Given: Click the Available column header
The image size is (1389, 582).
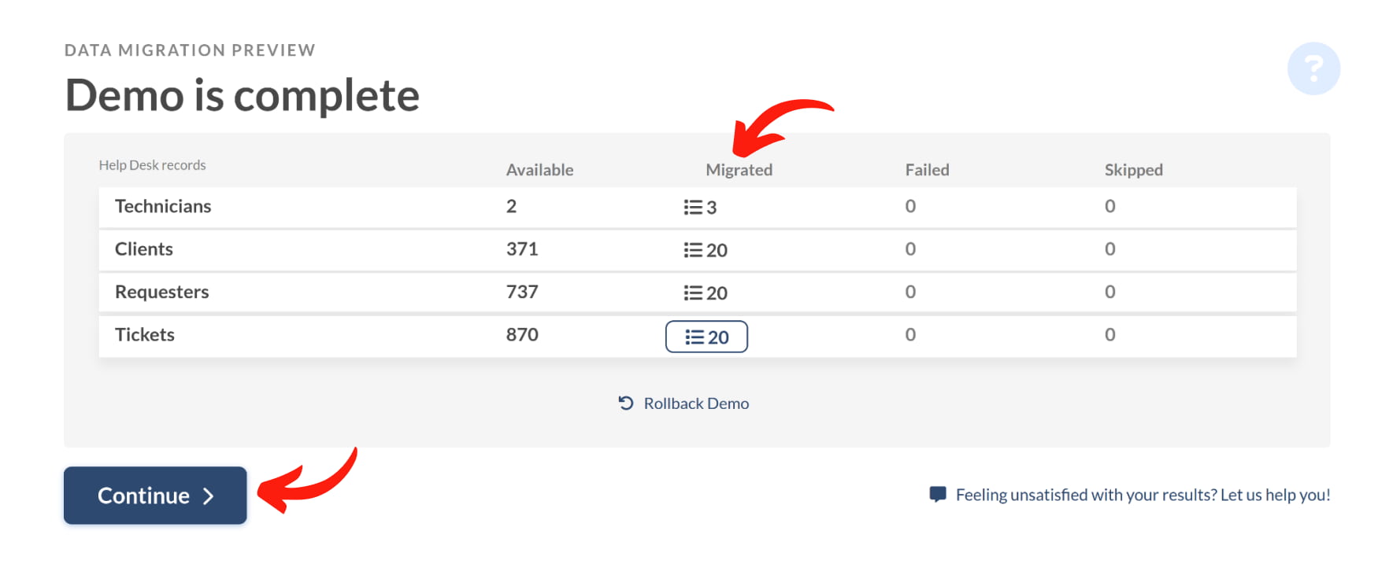Looking at the screenshot, I should point(540,170).
